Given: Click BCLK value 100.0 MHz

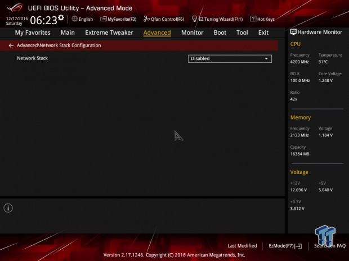Looking at the screenshot, I should (300, 81).
